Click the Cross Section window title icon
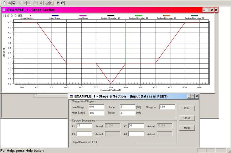 5,10
